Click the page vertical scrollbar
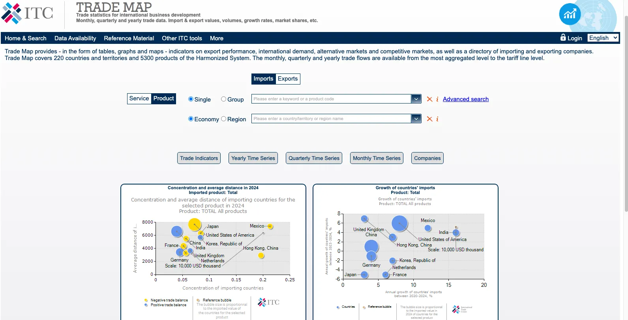Screen dimensions: 628x320 click(626, 115)
